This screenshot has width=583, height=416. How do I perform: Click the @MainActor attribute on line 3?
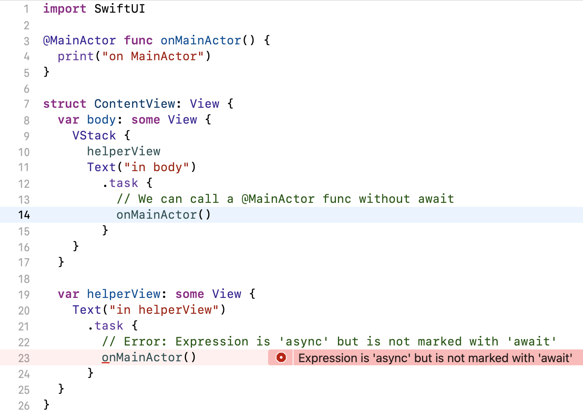(79, 40)
